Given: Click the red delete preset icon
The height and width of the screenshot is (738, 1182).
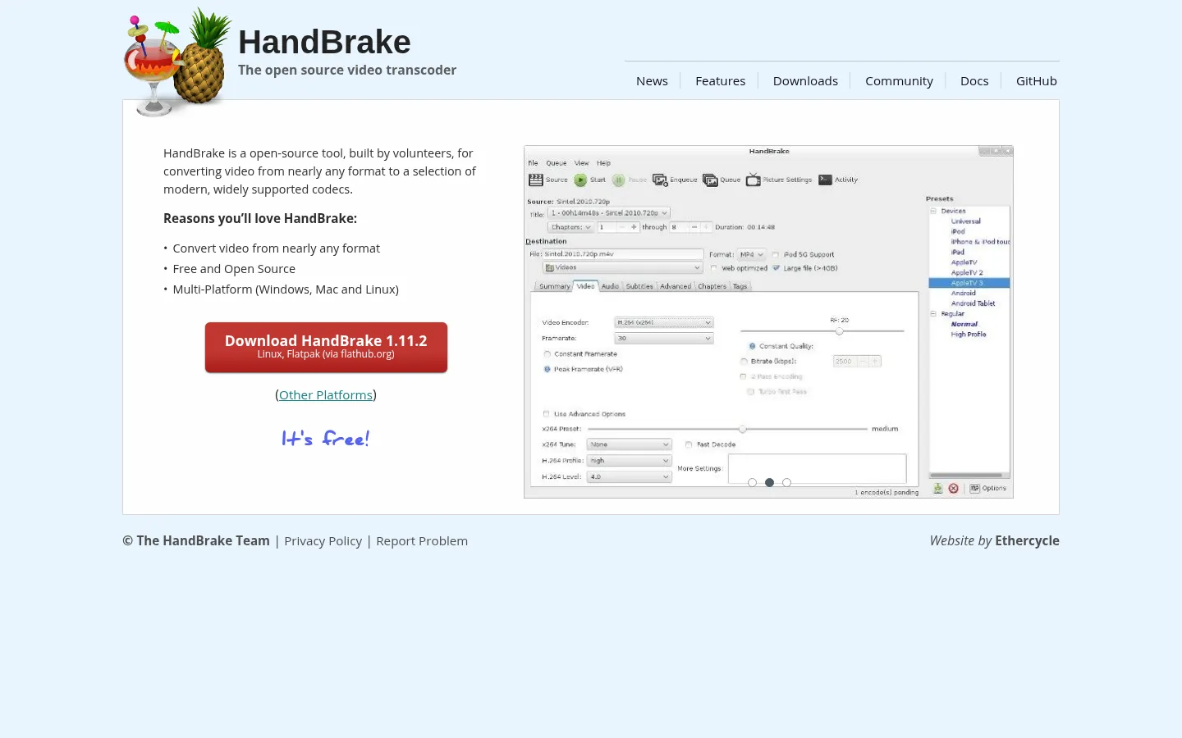Looking at the screenshot, I should (x=953, y=488).
